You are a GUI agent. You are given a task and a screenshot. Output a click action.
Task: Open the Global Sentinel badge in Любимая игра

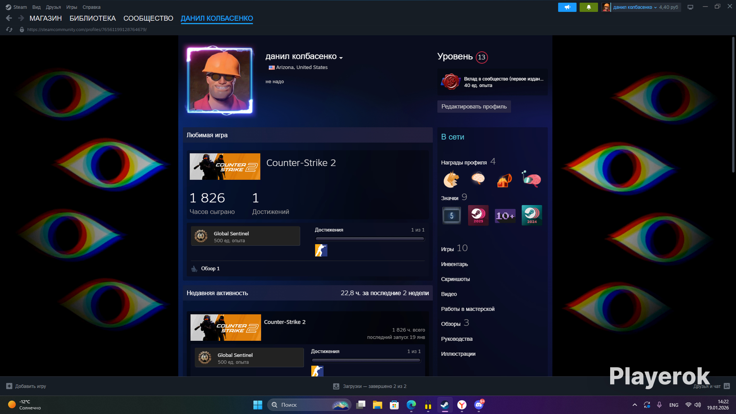(x=245, y=236)
